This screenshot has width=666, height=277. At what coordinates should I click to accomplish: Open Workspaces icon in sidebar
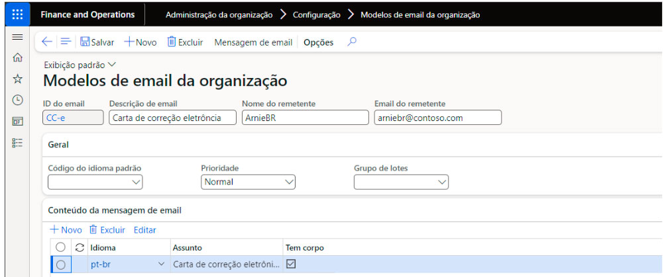pyautogui.click(x=18, y=122)
